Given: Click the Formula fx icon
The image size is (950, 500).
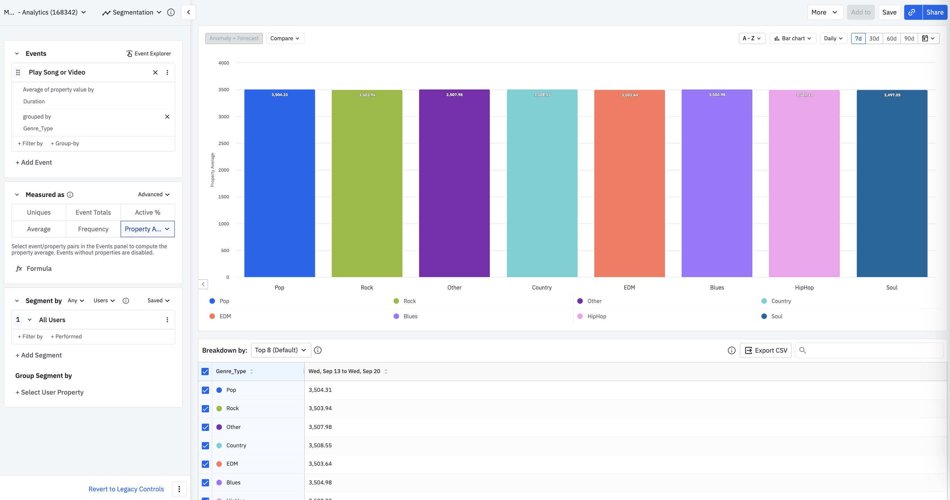Looking at the screenshot, I should [19, 268].
